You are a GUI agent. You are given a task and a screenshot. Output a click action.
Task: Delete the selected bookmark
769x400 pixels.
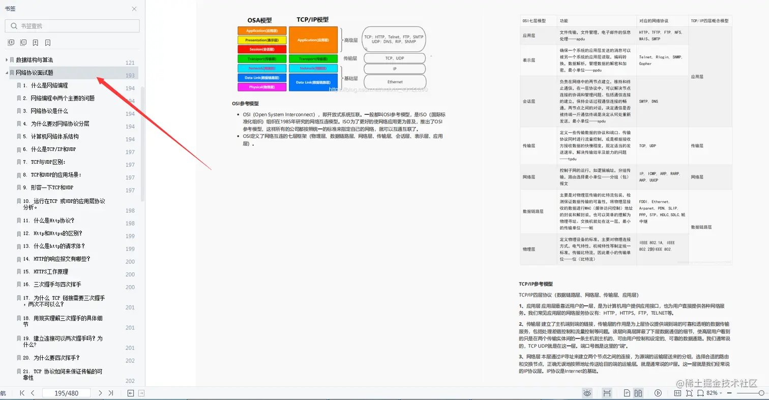click(48, 43)
